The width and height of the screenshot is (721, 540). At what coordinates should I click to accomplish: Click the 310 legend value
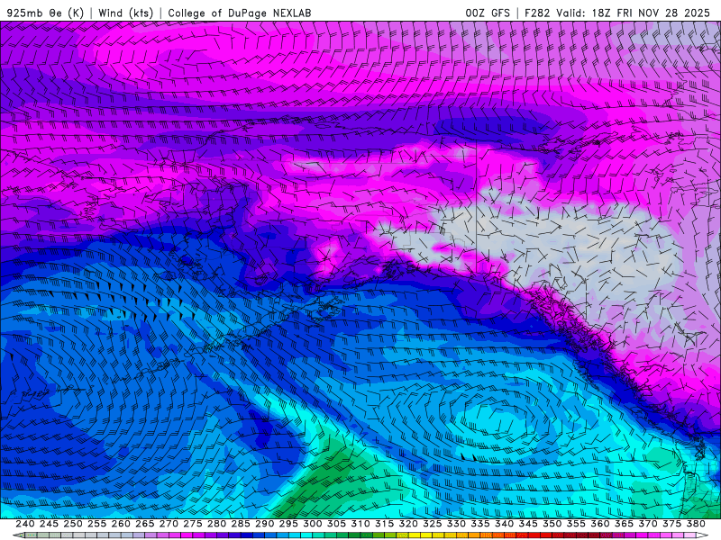click(360, 524)
